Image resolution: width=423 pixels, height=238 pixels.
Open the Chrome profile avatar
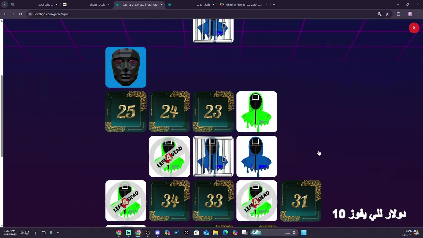(410, 14)
